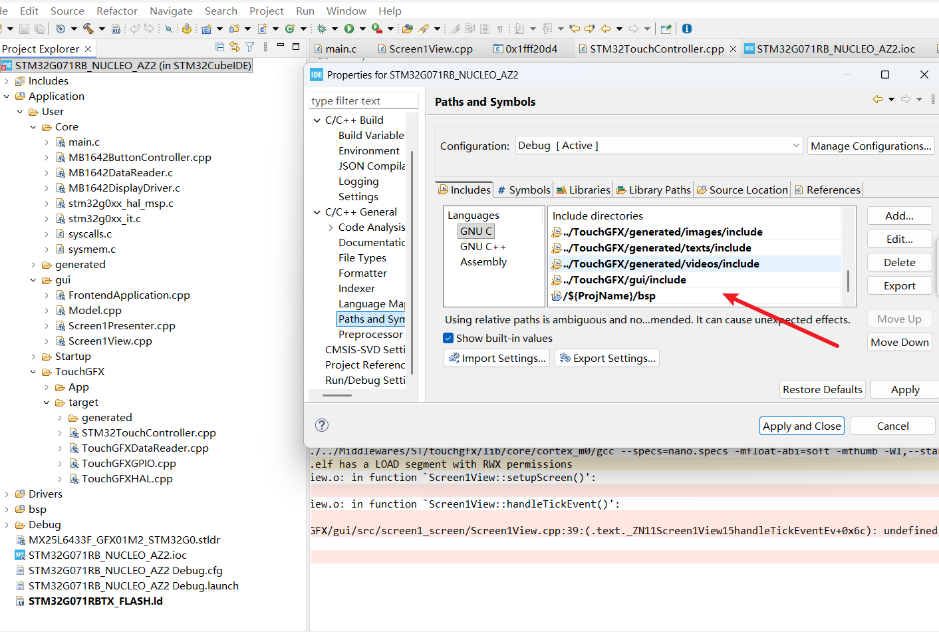Click Restore Defaults button
The height and width of the screenshot is (632, 939).
[x=822, y=389]
